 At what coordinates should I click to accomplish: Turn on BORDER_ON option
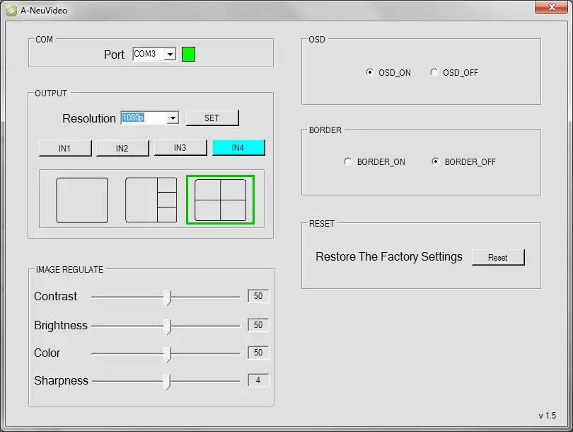pos(347,161)
